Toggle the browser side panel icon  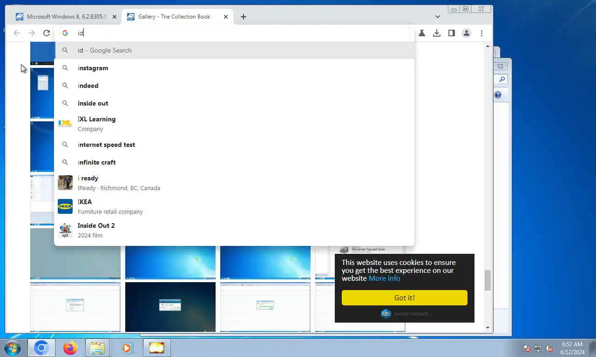[452, 33]
